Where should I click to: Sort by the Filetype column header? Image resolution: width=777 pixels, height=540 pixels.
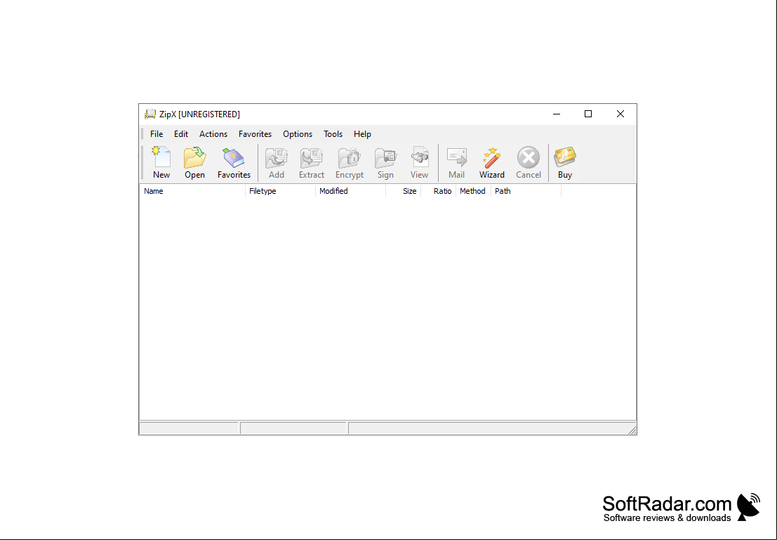[281, 191]
